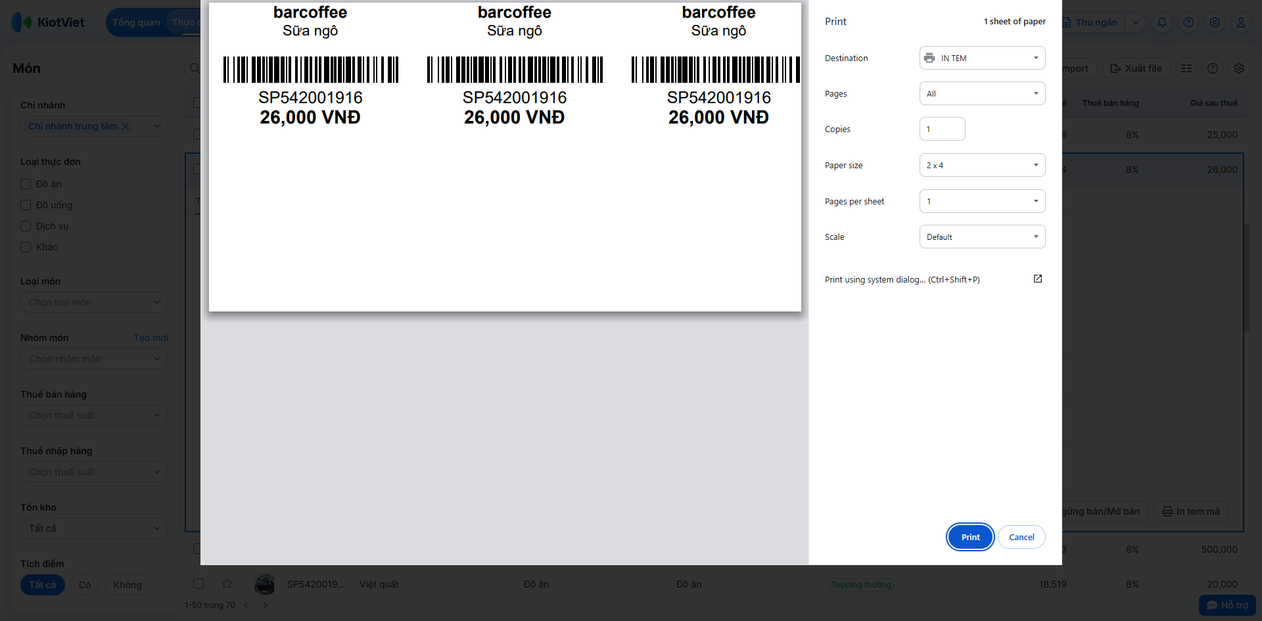Viewport: 1262px width, 621px height.
Task: Click the In tem mã button
Action: coord(1190,511)
